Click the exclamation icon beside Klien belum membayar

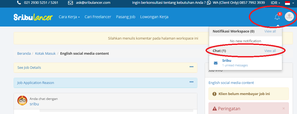click(x=215, y=94)
